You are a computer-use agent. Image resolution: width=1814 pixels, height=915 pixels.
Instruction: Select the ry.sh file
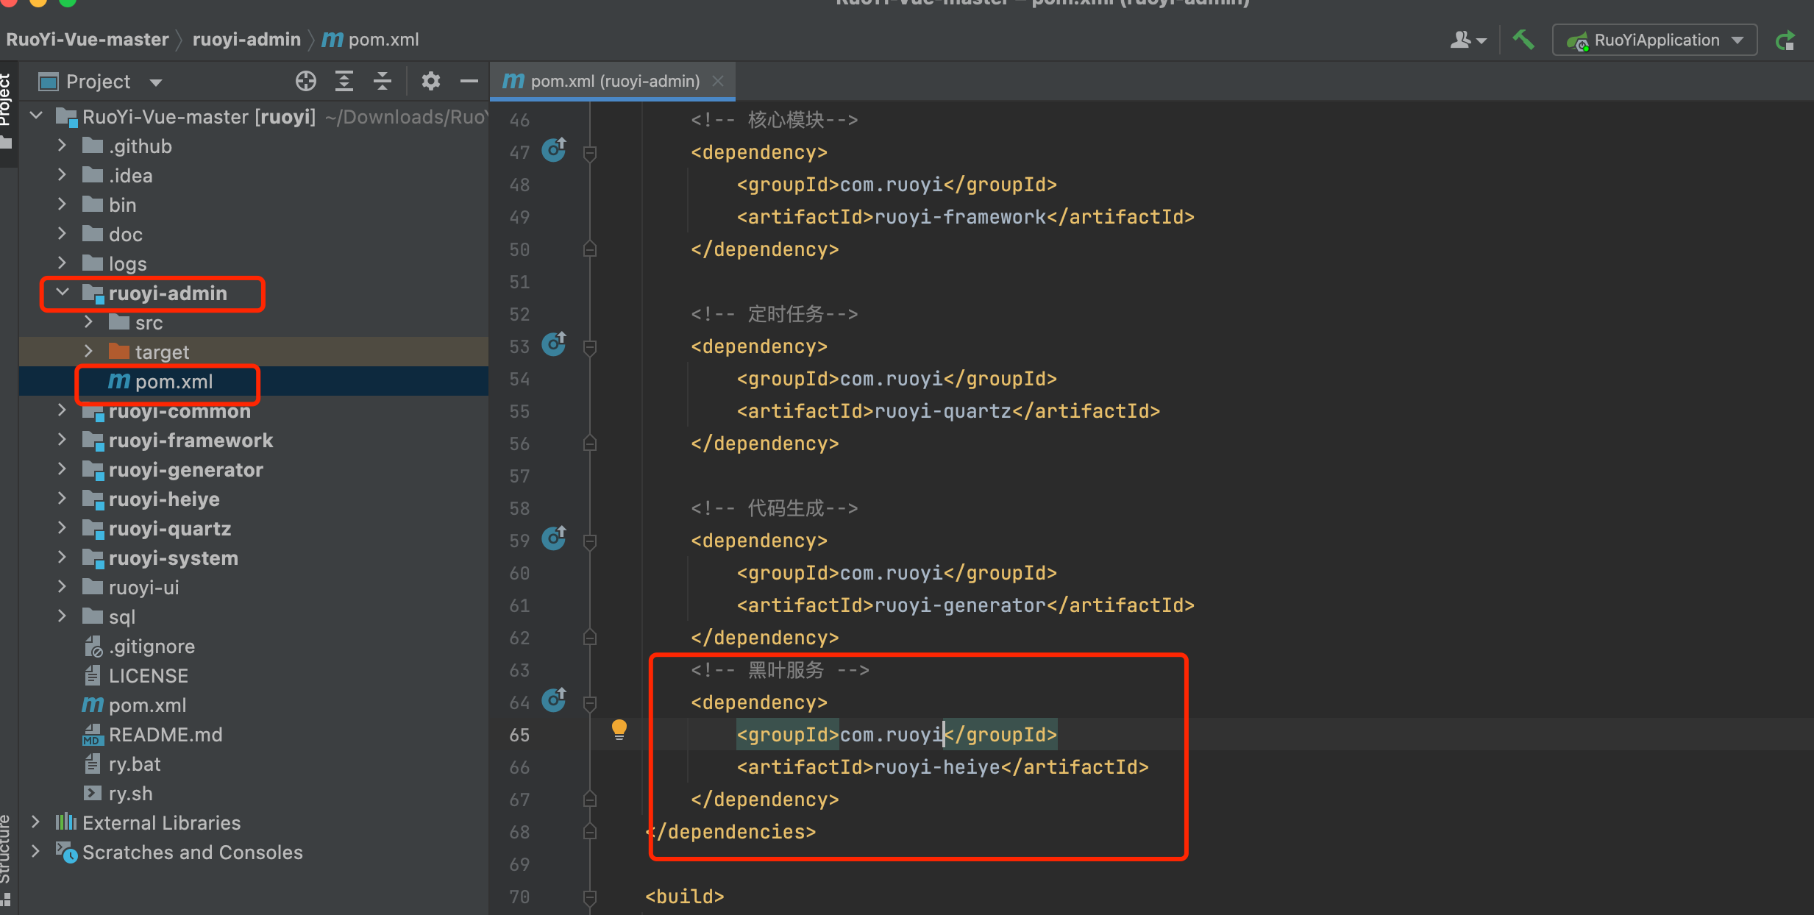click(x=130, y=794)
